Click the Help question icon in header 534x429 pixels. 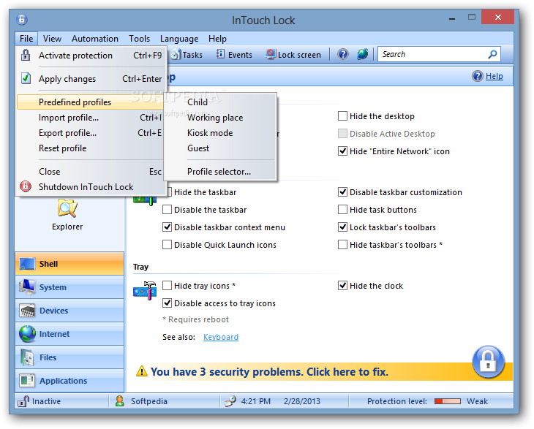pyautogui.click(x=477, y=76)
